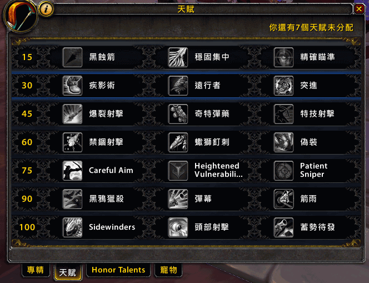Choose the 黑鴉獵殺 crow icon
The image size is (369, 283).
coord(72,199)
